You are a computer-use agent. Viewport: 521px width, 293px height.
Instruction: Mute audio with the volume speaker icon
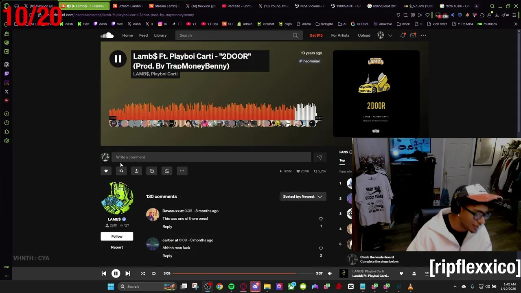[x=330, y=273]
